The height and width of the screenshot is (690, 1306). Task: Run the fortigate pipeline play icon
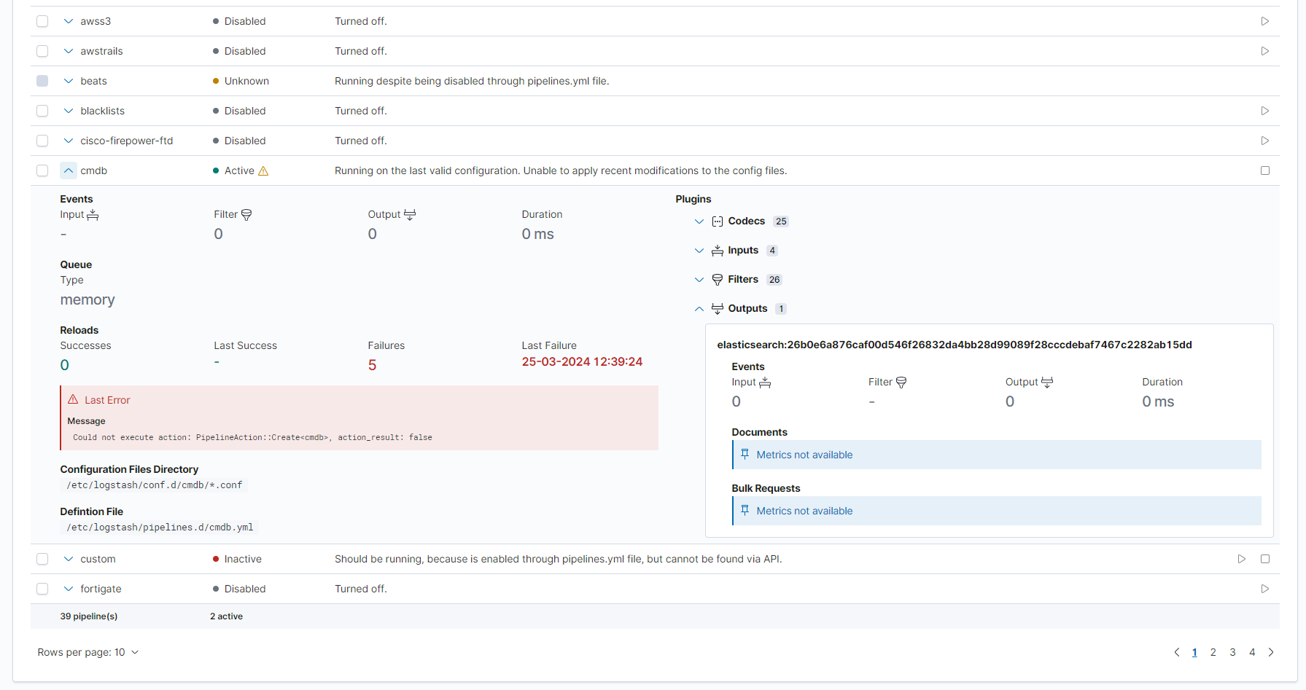coord(1264,589)
